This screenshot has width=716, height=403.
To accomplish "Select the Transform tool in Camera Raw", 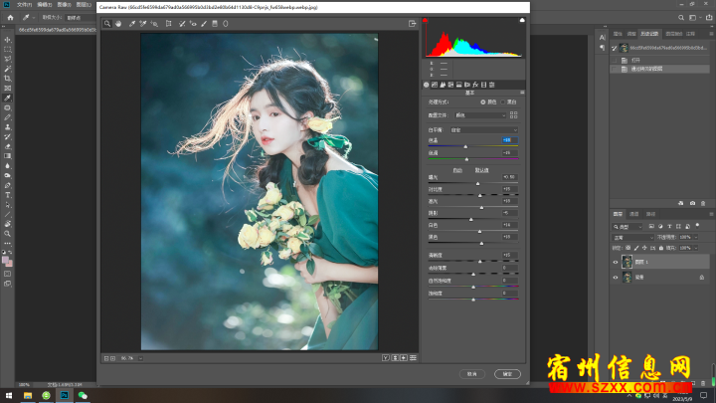I will click(168, 24).
